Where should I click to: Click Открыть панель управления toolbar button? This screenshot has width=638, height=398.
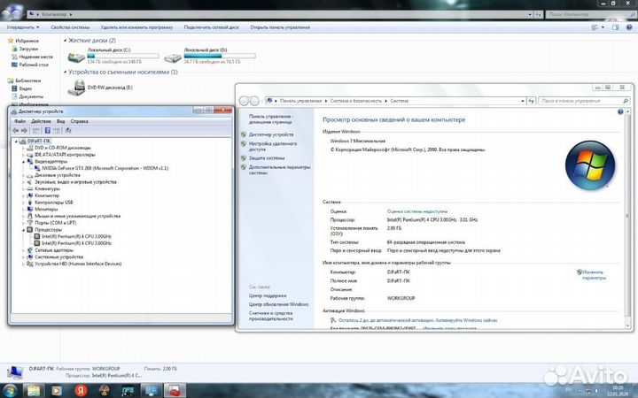[280, 27]
